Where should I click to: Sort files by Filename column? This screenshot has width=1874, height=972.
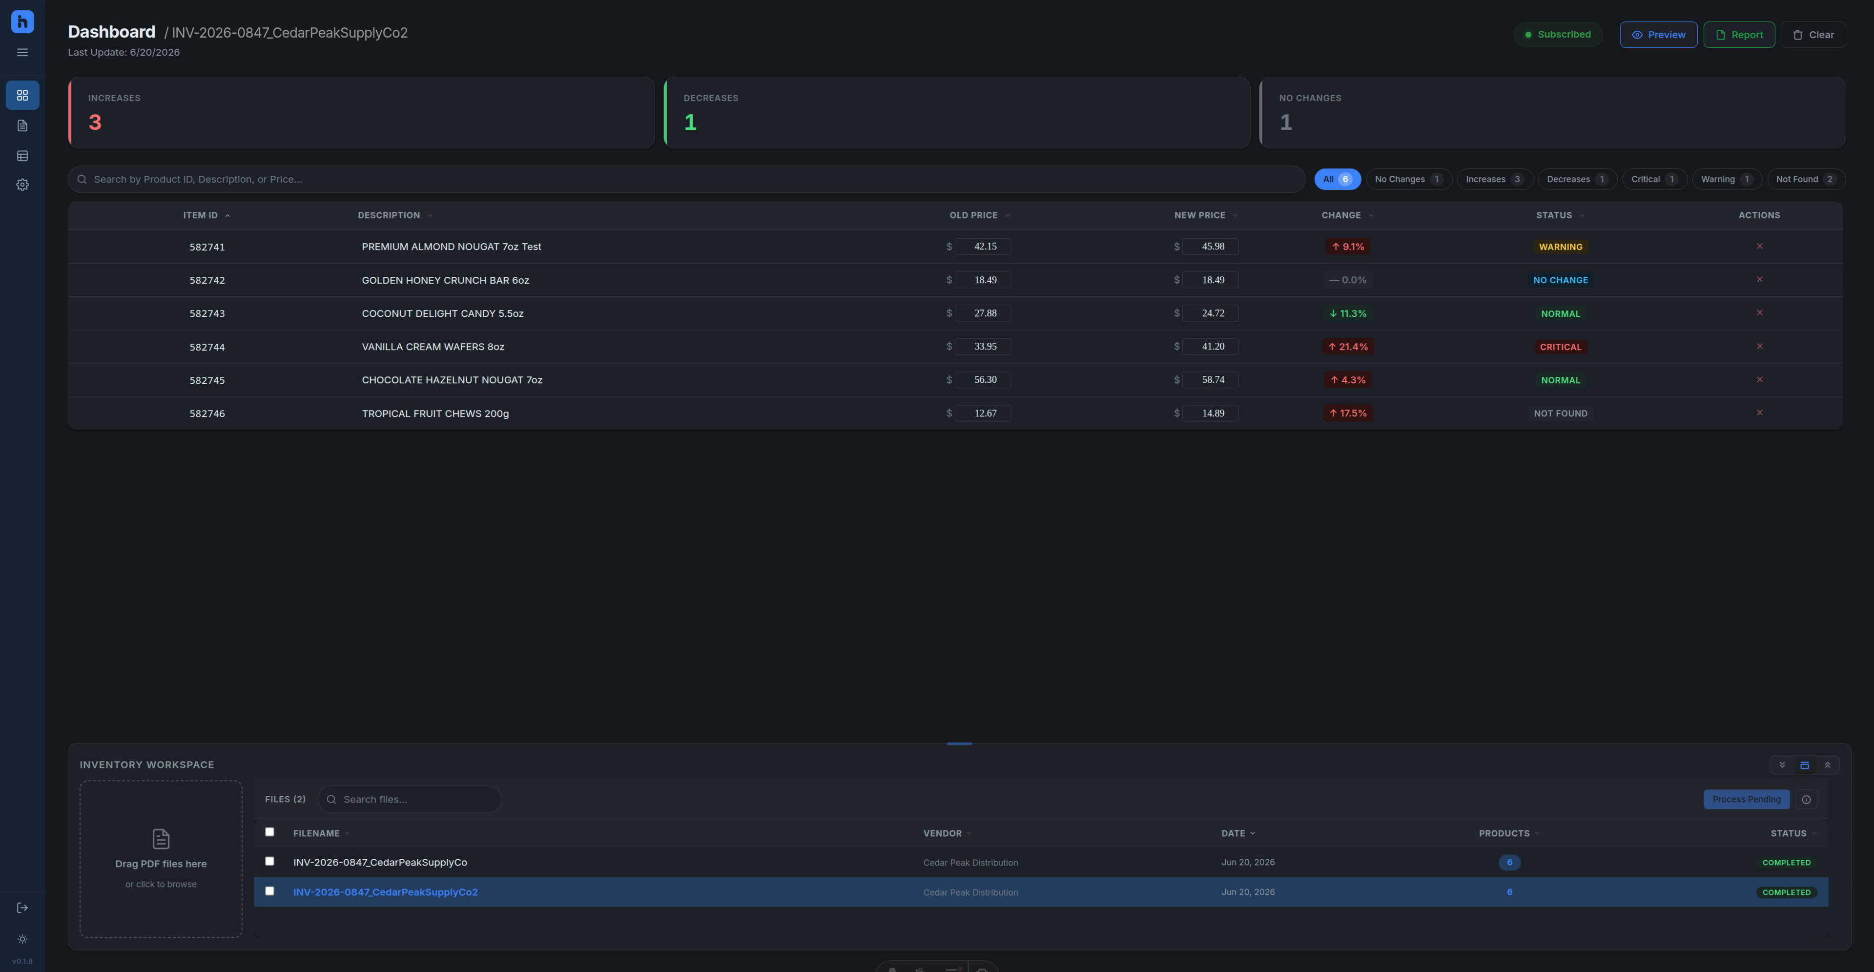tap(322, 833)
